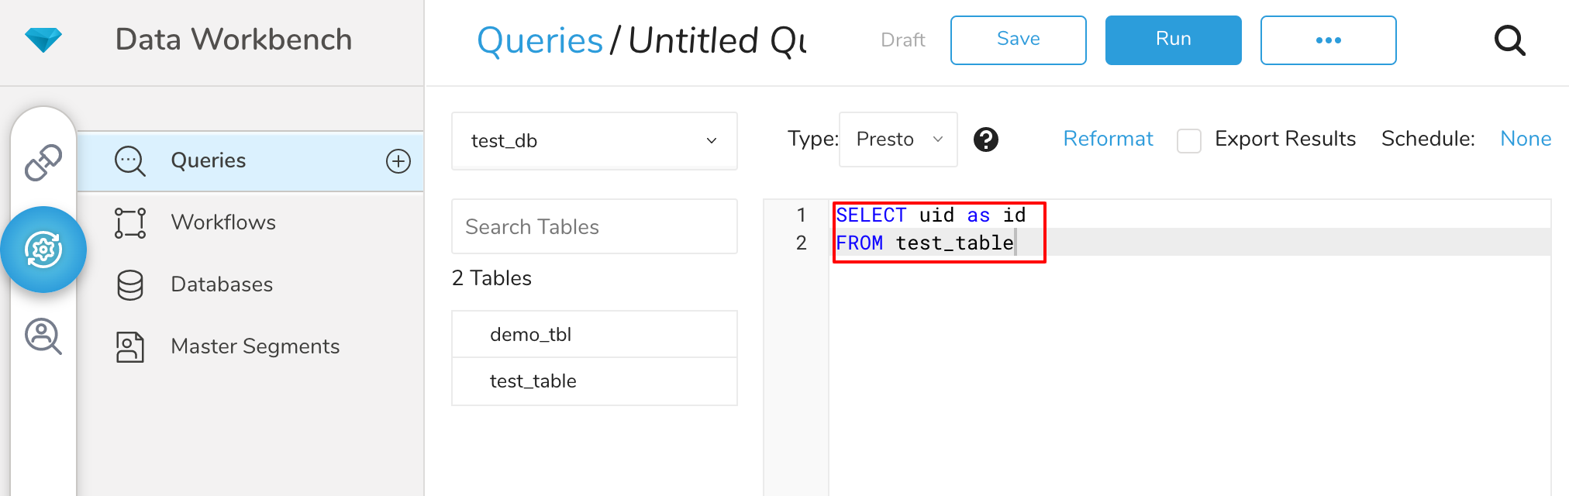Screen dimensions: 1569x496
Task: Go to Workflows in the navigation
Action: 223,222
